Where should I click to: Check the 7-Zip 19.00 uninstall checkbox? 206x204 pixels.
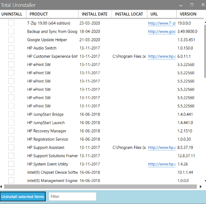pyautogui.click(x=11, y=23)
